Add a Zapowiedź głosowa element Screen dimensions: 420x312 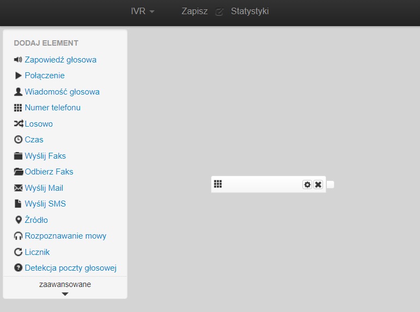pyautogui.click(x=60, y=60)
